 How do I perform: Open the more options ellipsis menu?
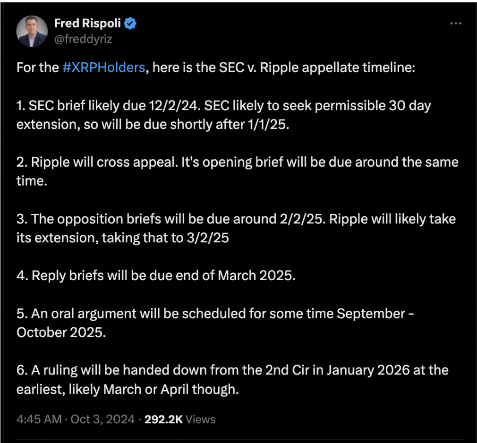pos(456,24)
